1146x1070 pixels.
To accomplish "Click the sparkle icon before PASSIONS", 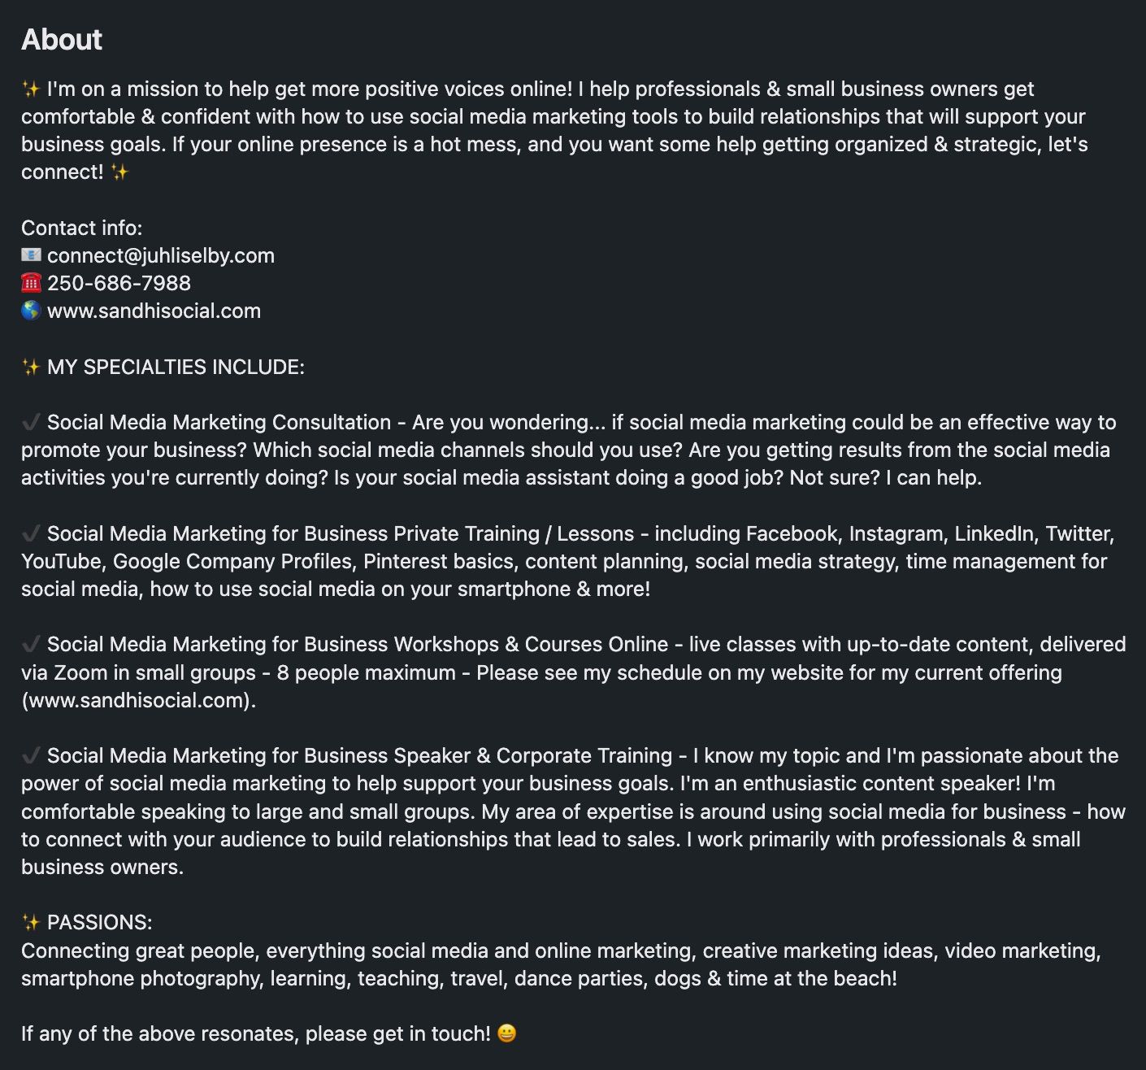I will point(31,922).
